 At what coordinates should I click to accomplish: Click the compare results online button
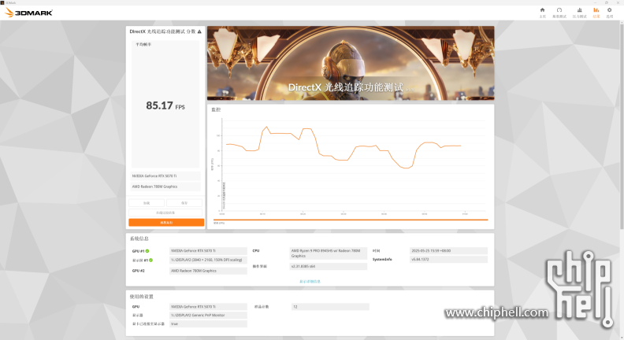click(165, 213)
